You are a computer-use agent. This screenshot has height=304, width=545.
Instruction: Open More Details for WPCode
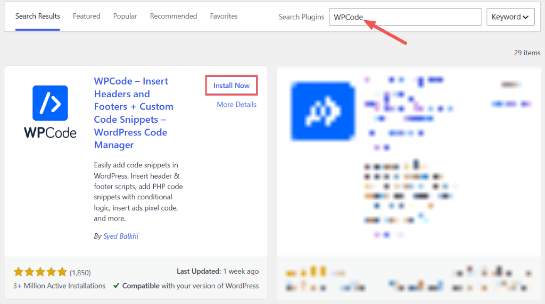pyautogui.click(x=237, y=105)
